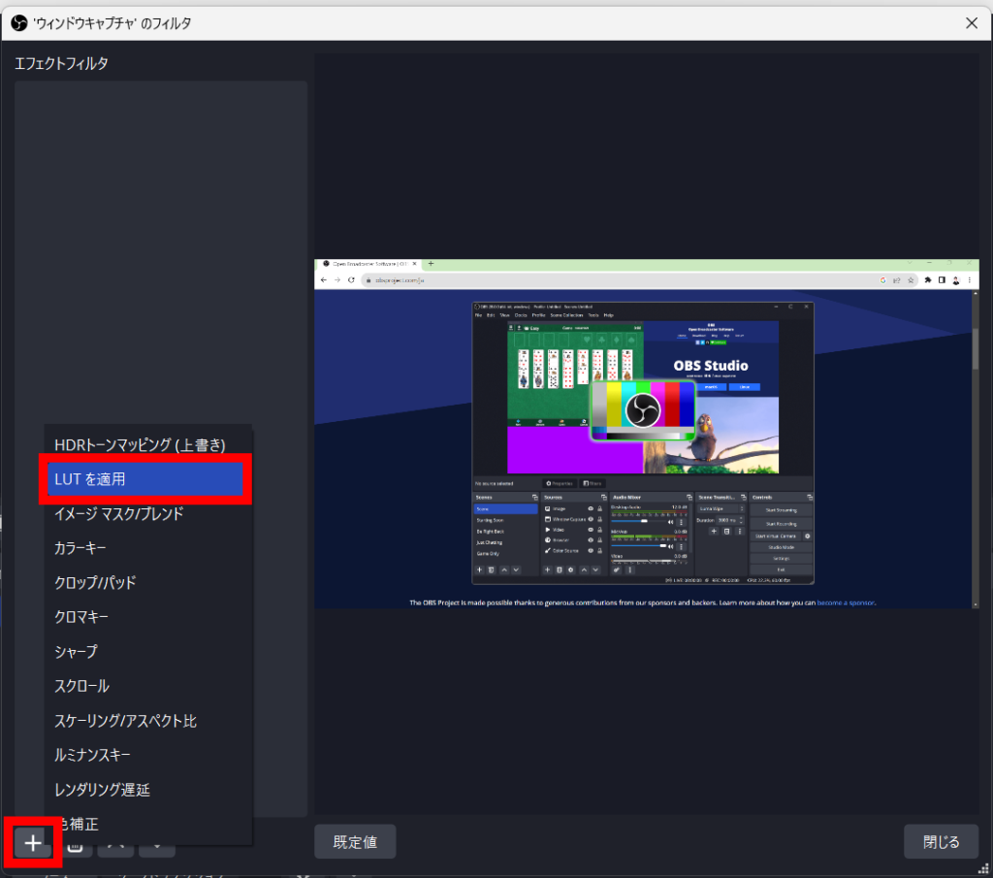Image resolution: width=993 pixels, height=878 pixels.
Task: Select HDRトーンマッピング (上書き) from the menu
Action: [140, 444]
